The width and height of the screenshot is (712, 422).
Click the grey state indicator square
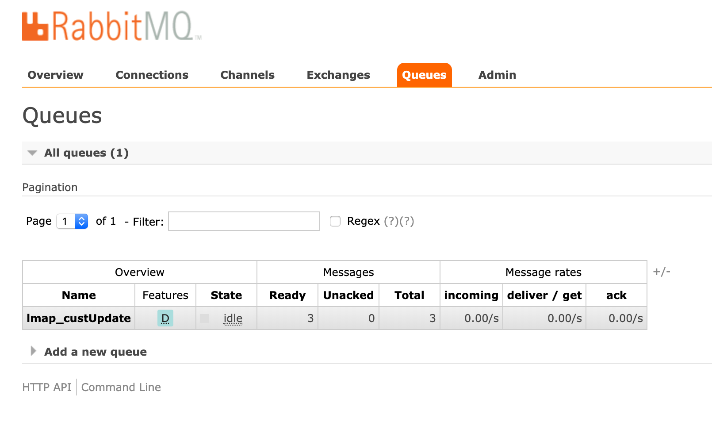[204, 318]
